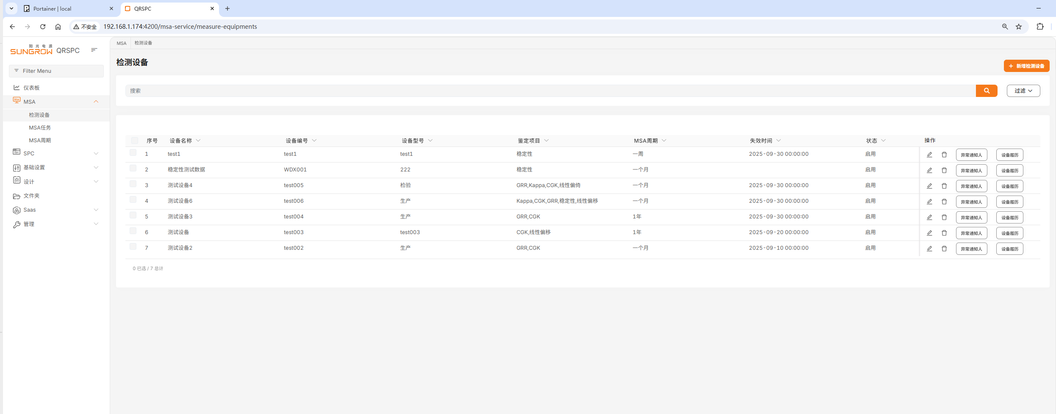The image size is (1056, 414).
Task: Open the 设备名称 column header dropdown arrow
Action: click(198, 141)
